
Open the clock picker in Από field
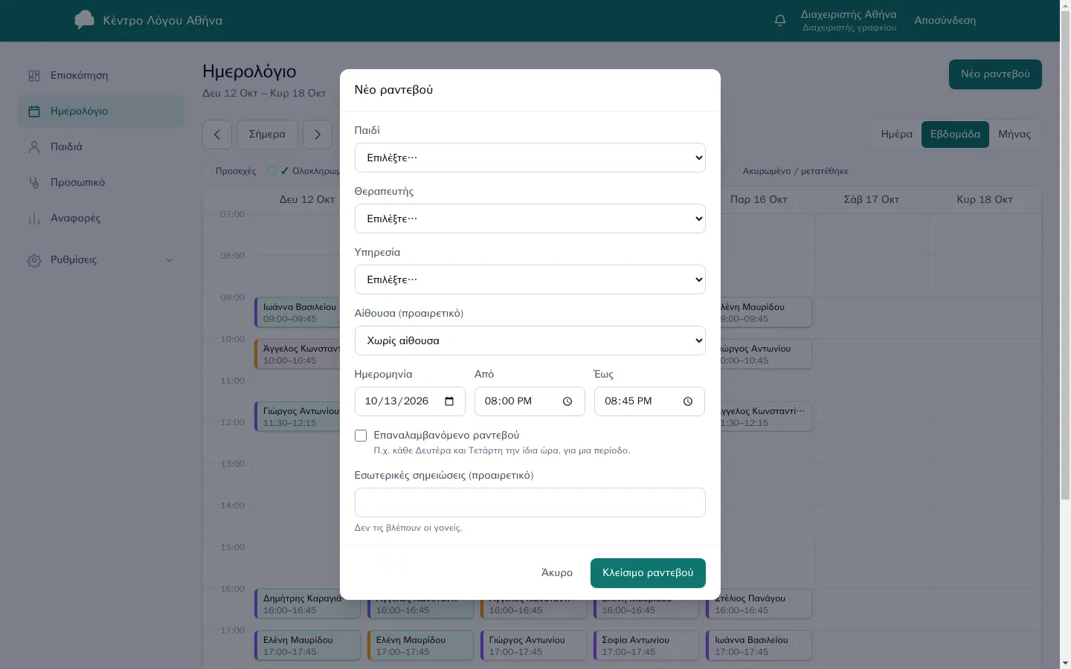tap(567, 401)
